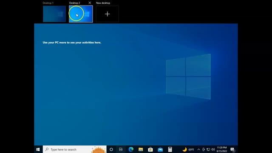Switch to the Desktop 1 thumbnail
Viewport: 272px width, 153px height.
click(x=54, y=14)
